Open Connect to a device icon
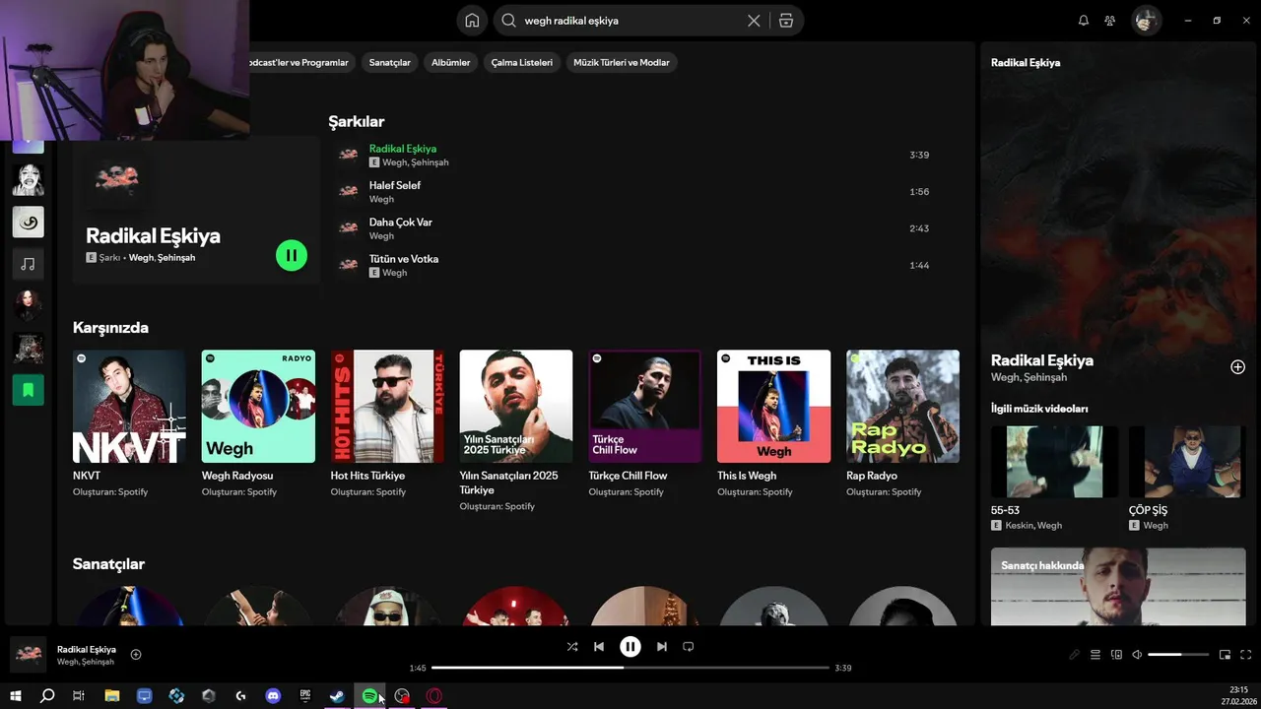Viewport: 1261px width, 709px height. click(1116, 655)
